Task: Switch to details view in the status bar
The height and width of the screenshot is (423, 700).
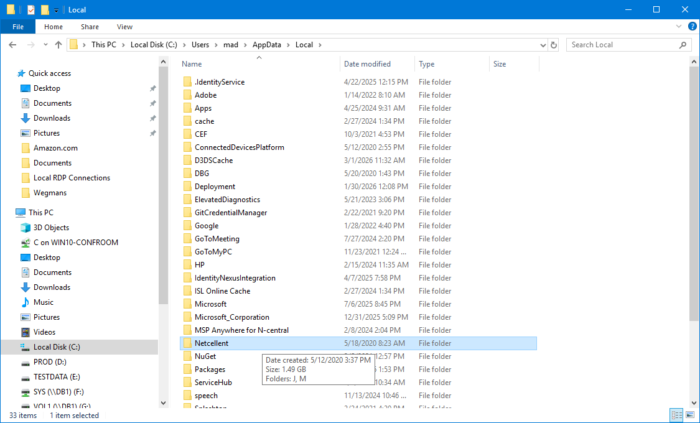Action: [x=676, y=415]
